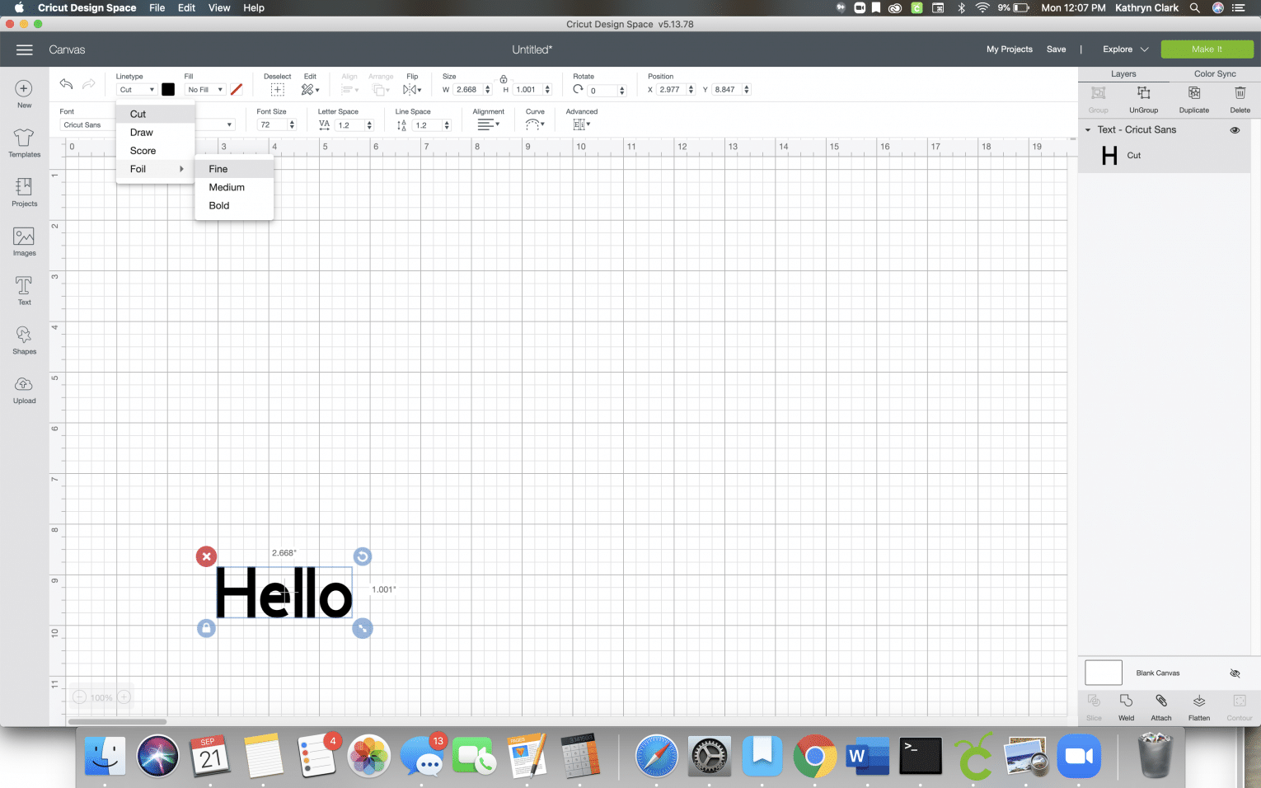Image resolution: width=1261 pixels, height=788 pixels.
Task: Open the Curve dropdown
Action: 535,124
